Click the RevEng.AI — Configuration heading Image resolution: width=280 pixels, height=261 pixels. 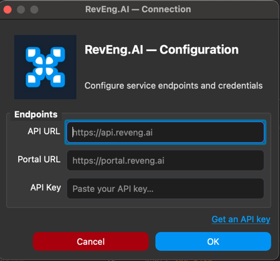pos(161,50)
